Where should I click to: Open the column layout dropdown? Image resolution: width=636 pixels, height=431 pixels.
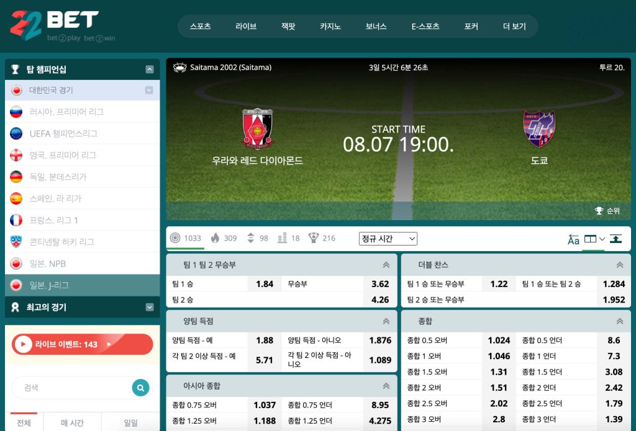[x=594, y=239]
